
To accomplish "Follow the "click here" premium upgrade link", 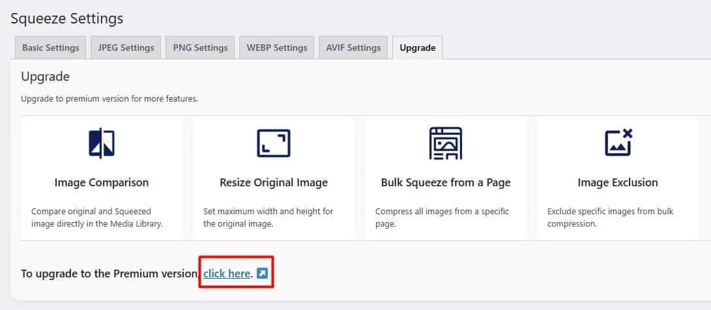I will coord(227,274).
